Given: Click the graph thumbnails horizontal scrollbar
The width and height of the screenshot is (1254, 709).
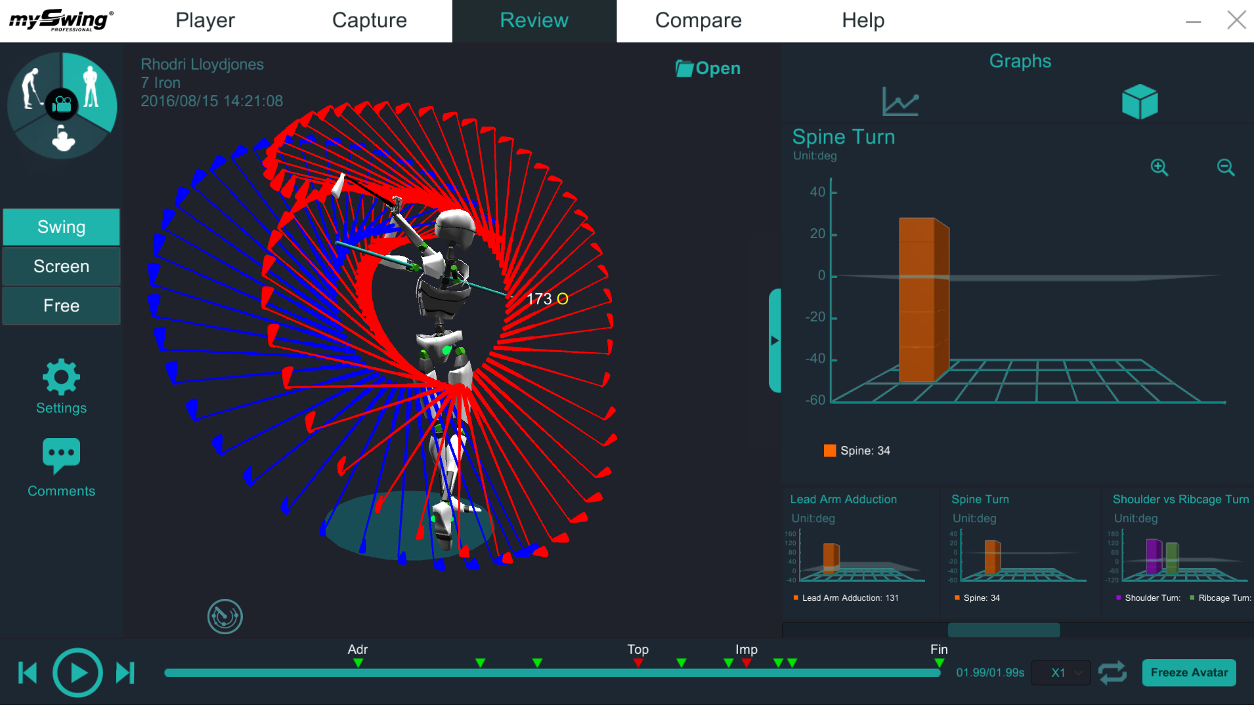Looking at the screenshot, I should tap(1004, 630).
